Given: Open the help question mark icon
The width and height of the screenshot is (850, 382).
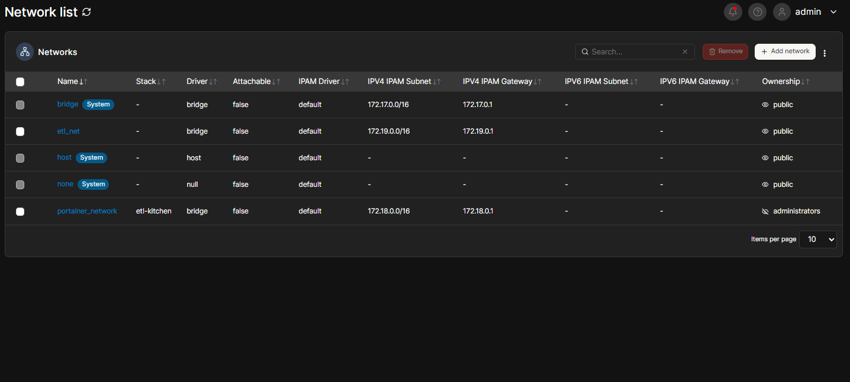Looking at the screenshot, I should (x=757, y=12).
